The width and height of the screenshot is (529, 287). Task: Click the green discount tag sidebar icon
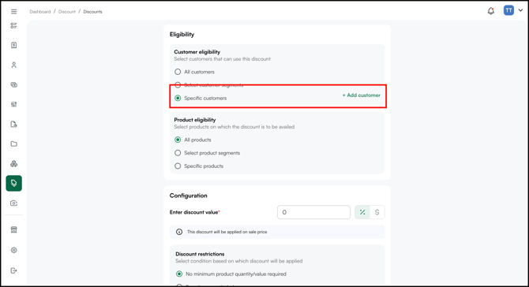coord(14,183)
